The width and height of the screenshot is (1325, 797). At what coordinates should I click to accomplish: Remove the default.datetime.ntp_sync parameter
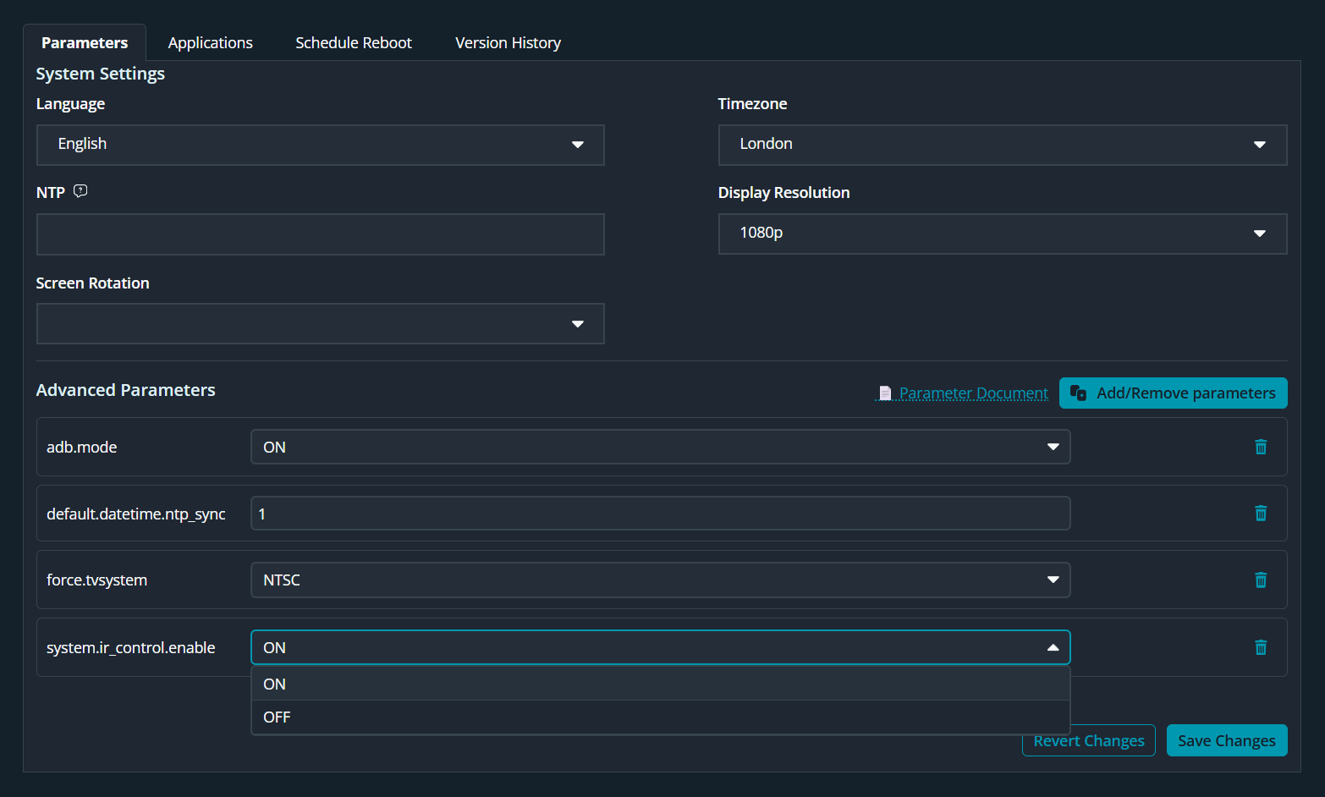[1260, 514]
